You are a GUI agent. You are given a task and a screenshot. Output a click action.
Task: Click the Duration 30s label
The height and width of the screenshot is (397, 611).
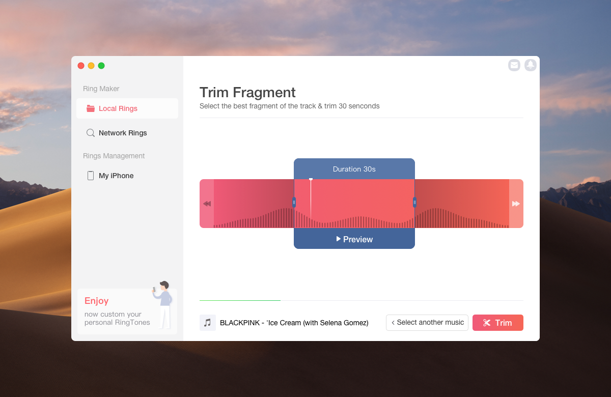point(354,169)
